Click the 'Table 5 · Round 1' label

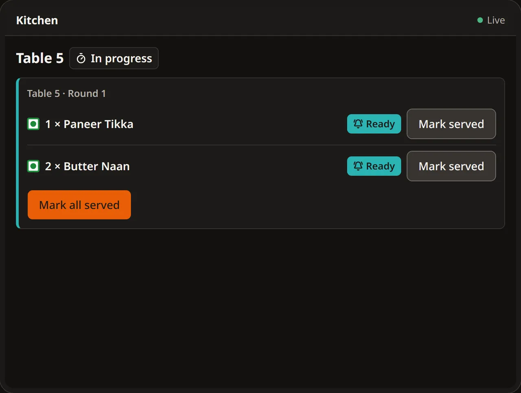tap(66, 93)
